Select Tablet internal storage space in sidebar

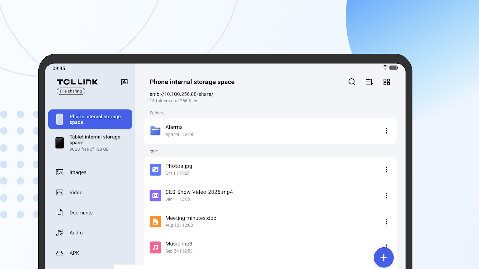(90, 143)
